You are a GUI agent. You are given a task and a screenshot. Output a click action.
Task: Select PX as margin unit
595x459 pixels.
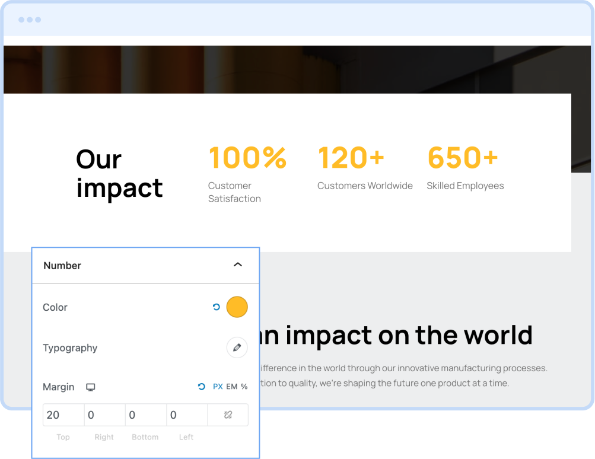[x=218, y=387]
